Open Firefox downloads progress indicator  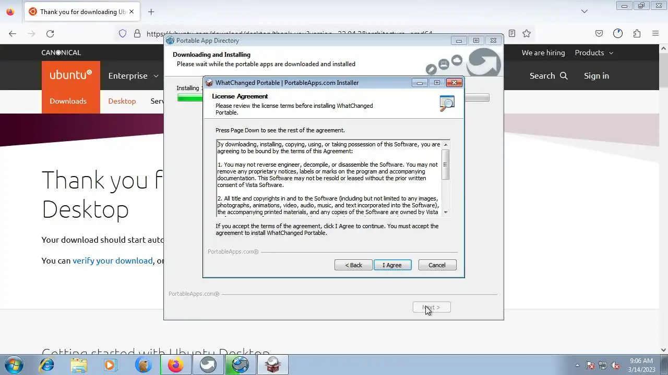click(x=618, y=33)
